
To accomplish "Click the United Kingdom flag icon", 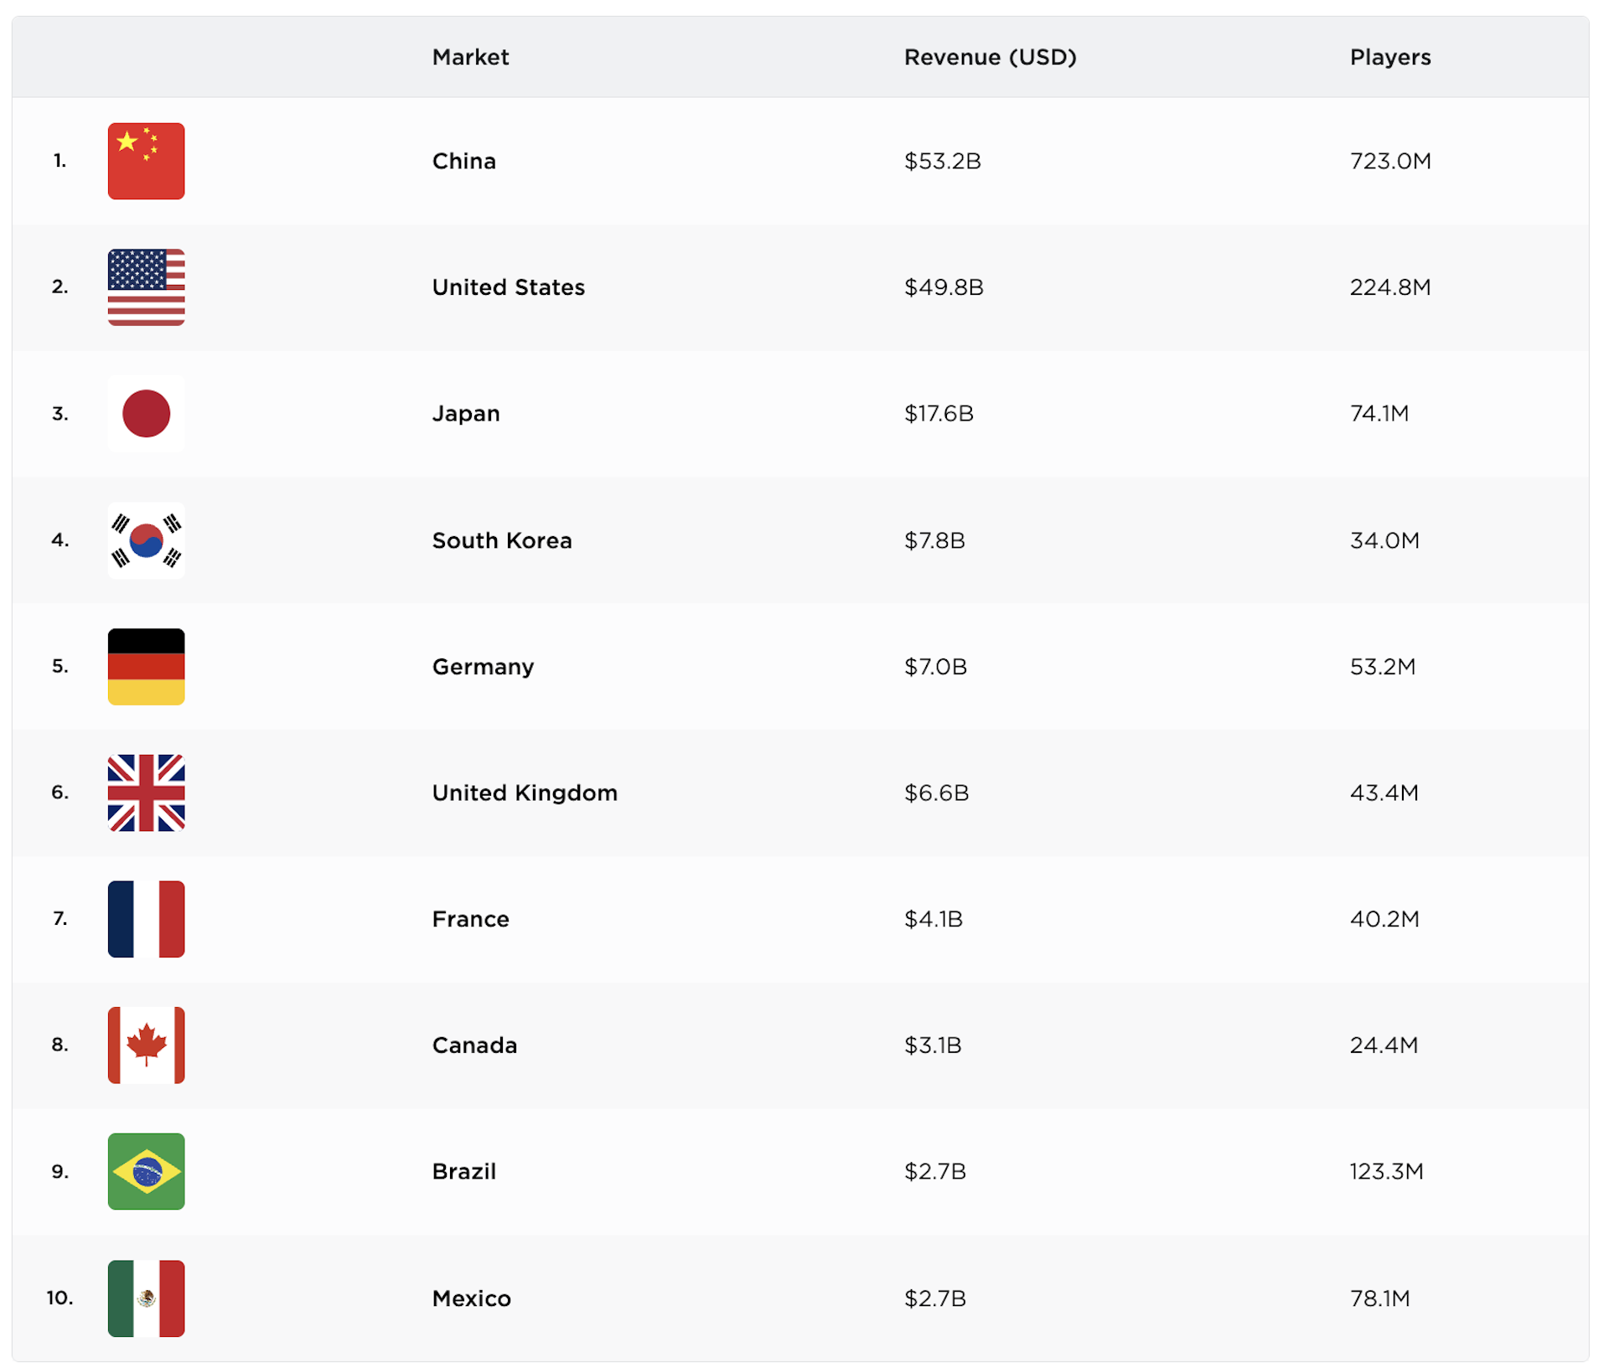I will pyautogui.click(x=146, y=792).
